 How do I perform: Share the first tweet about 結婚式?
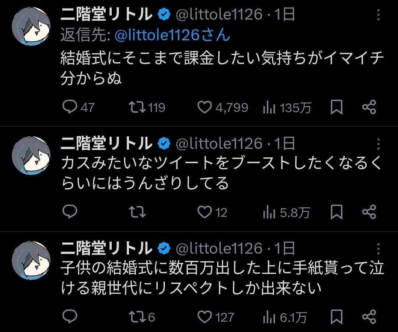click(369, 107)
